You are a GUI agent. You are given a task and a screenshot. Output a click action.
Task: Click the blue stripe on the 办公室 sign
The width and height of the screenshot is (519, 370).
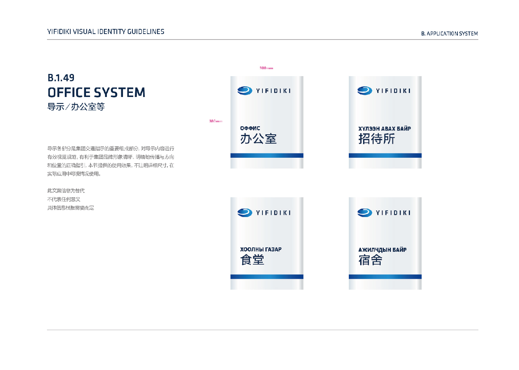coord(267,156)
